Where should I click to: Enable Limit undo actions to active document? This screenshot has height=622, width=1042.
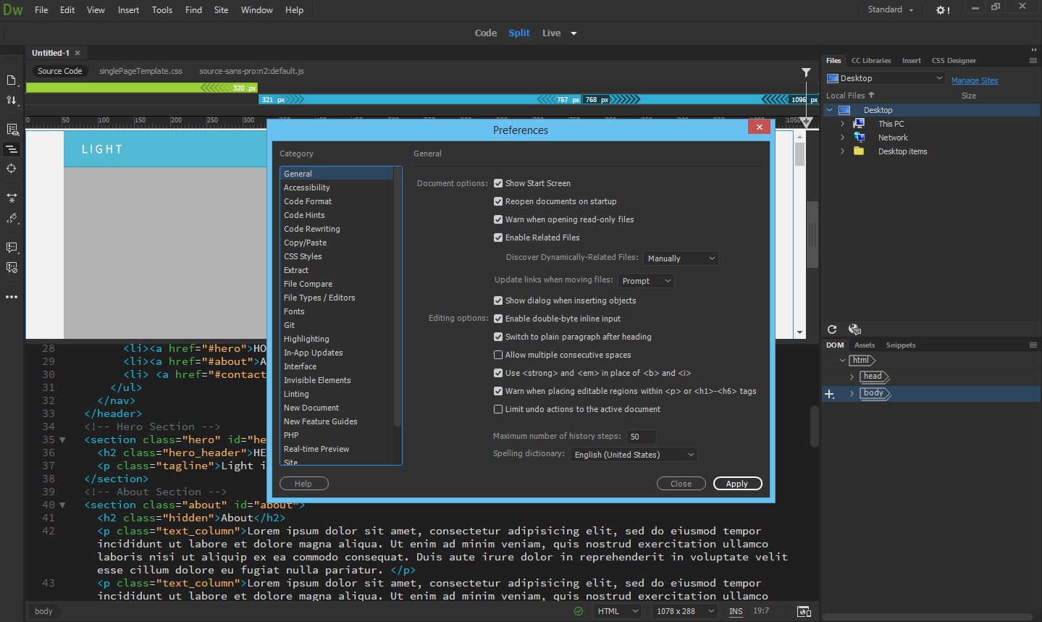pos(498,409)
